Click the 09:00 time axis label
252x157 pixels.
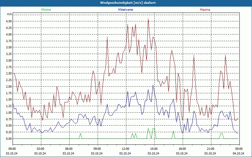point(98,149)
